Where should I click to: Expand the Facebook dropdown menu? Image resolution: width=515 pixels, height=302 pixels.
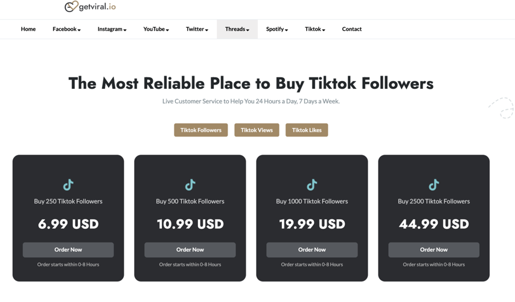pyautogui.click(x=66, y=29)
